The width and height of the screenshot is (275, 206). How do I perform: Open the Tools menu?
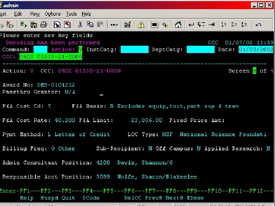pyautogui.click(x=71, y=14)
